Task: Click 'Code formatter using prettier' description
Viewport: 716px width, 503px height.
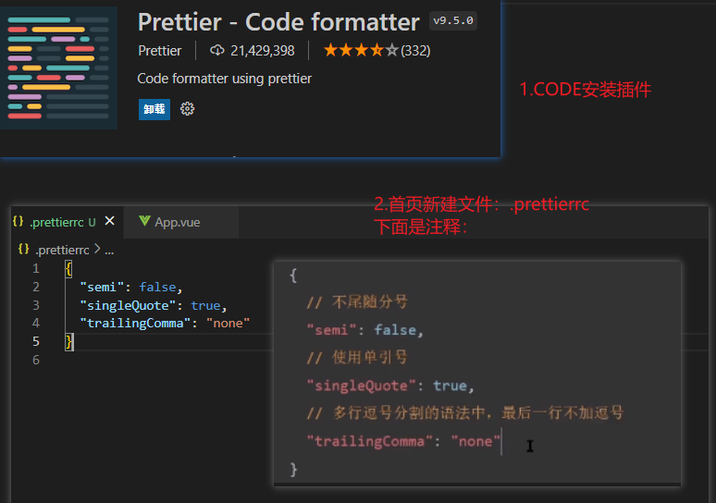Action: coord(224,79)
